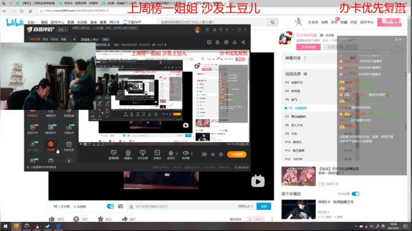Click the record video icon beside the eye

click(204, 154)
